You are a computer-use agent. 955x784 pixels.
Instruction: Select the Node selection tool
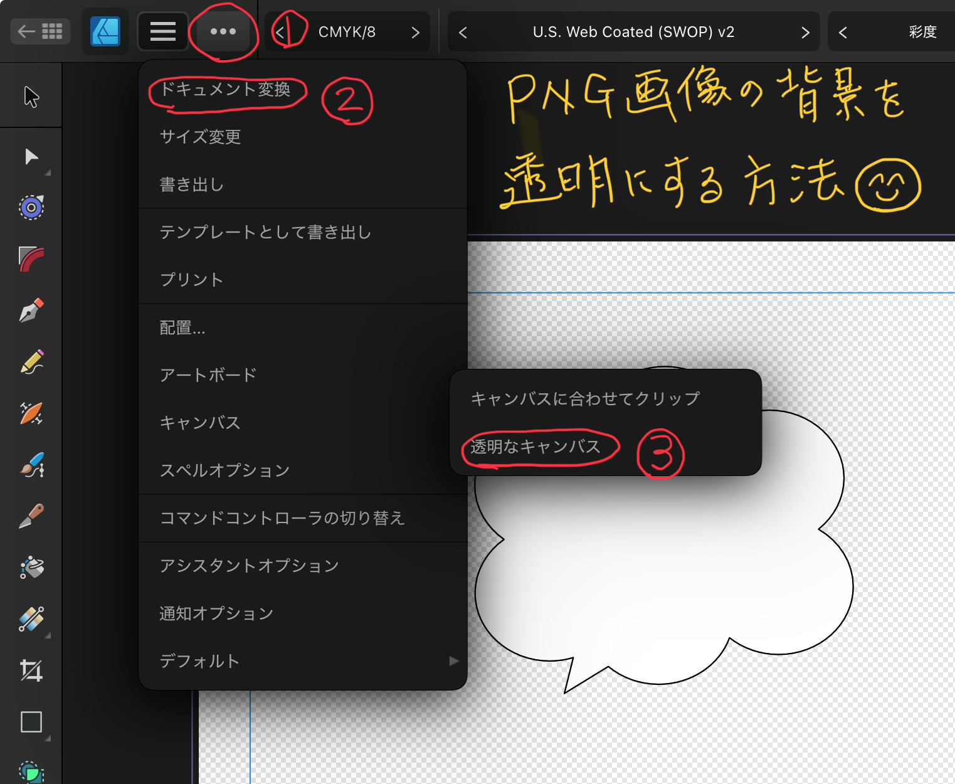tap(31, 157)
